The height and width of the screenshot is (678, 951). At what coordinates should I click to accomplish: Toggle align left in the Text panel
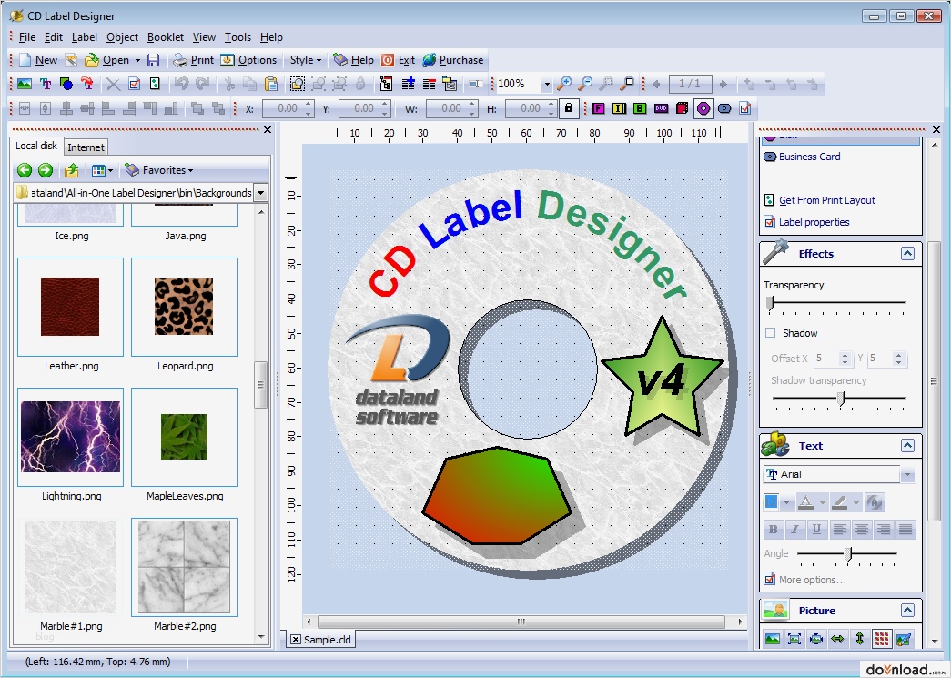point(839,530)
